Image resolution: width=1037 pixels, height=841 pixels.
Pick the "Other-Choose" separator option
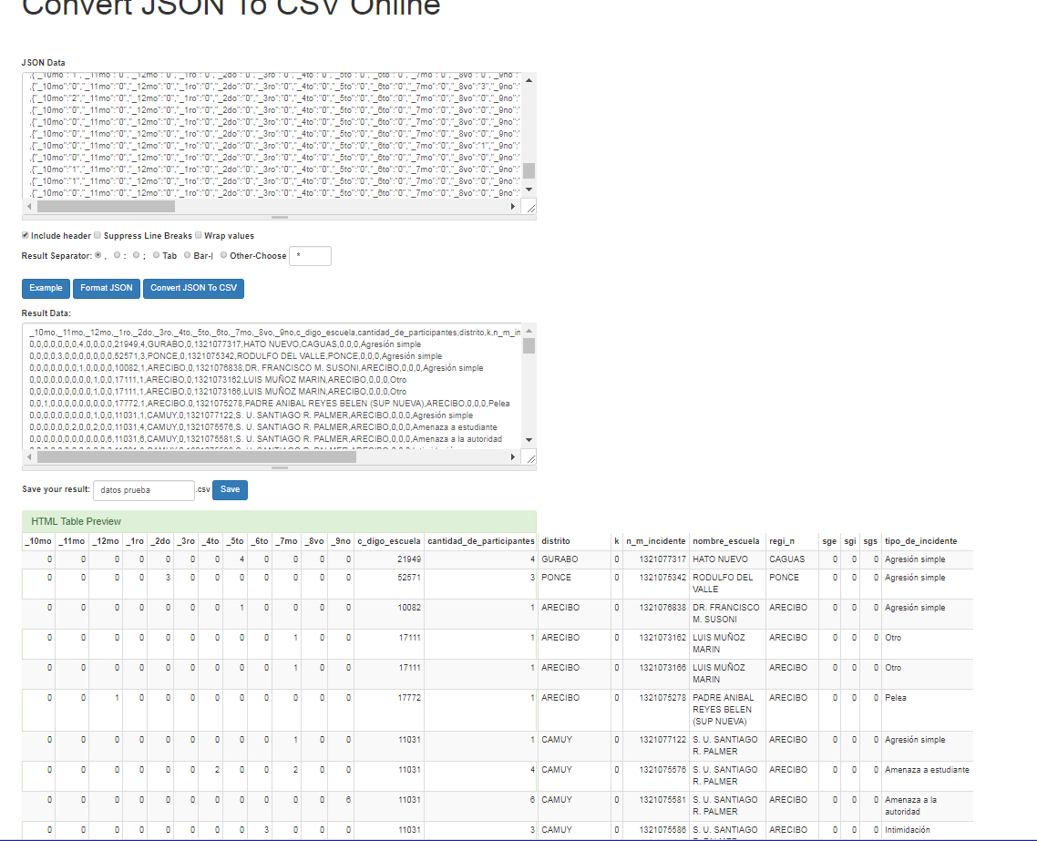(223, 255)
